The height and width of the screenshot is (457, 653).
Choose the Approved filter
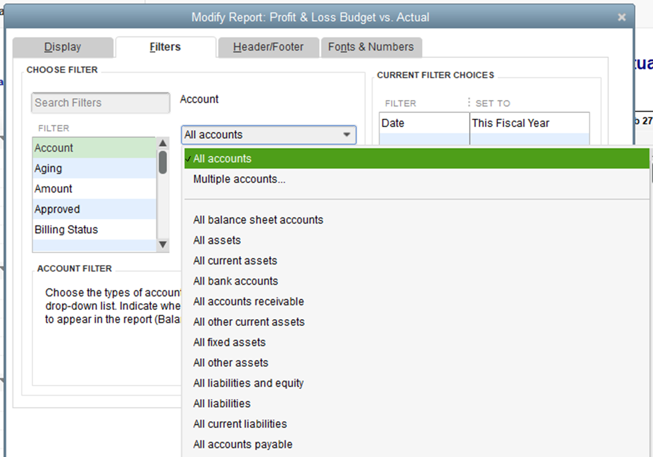pos(57,209)
